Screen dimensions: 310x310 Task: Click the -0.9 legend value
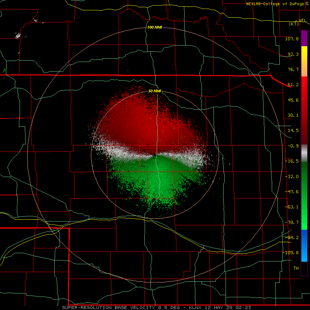(x=293, y=146)
